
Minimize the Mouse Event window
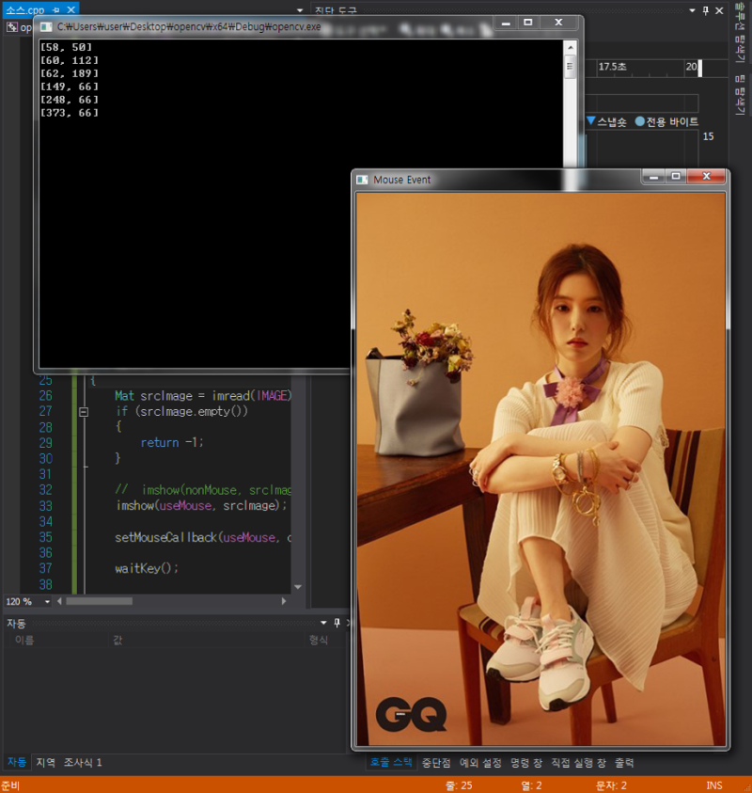(x=653, y=177)
